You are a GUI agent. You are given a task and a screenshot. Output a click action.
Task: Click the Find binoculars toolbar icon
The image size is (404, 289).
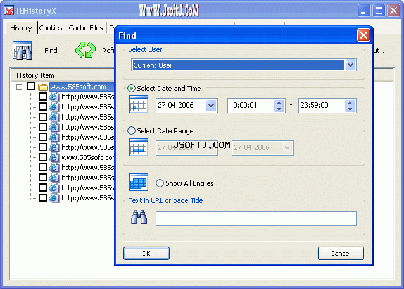tap(22, 51)
